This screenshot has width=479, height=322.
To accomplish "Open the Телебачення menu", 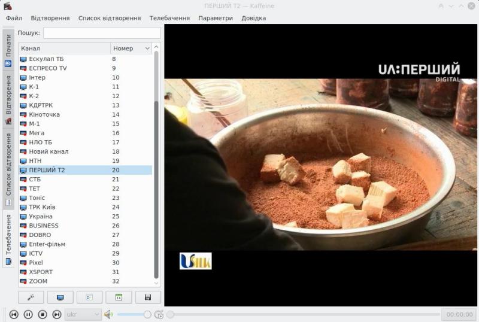I will (169, 18).
